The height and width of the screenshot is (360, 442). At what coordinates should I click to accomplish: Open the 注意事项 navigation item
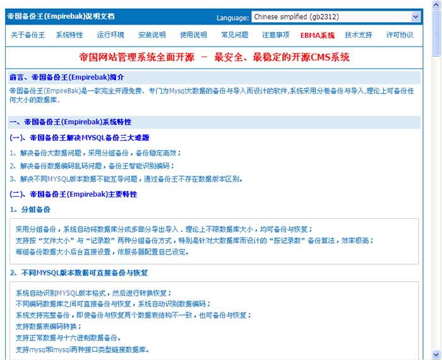click(275, 35)
